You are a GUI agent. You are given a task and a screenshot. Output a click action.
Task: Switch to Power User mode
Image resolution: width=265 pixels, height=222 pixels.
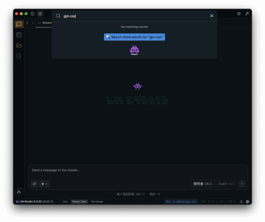[79, 201]
